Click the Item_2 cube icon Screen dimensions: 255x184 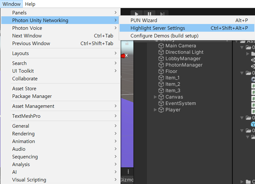[161, 84]
